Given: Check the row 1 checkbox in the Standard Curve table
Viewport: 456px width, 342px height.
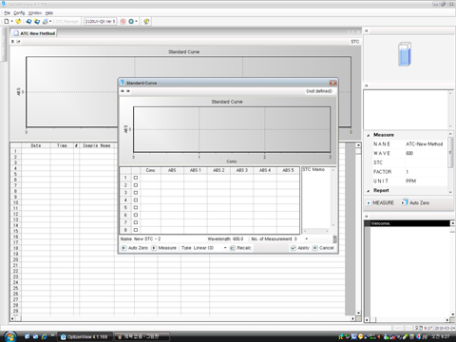Looking at the screenshot, I should point(136,178).
